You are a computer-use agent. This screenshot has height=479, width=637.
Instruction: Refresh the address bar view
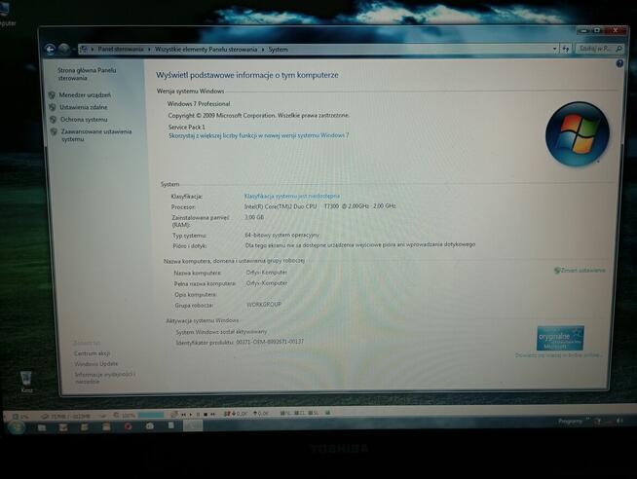(566, 49)
